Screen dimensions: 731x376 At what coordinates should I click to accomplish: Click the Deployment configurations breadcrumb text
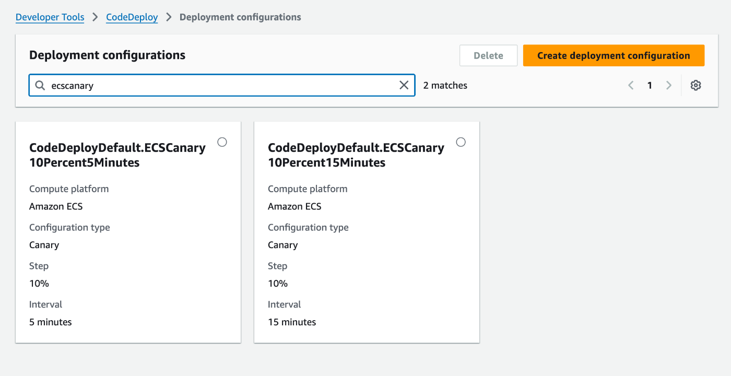click(x=240, y=17)
